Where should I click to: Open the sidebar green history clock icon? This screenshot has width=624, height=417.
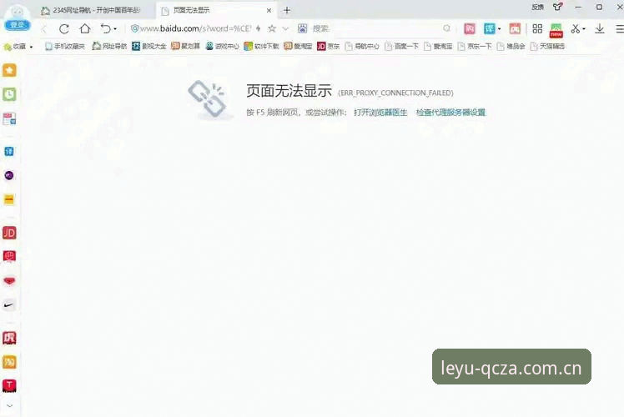[9, 94]
